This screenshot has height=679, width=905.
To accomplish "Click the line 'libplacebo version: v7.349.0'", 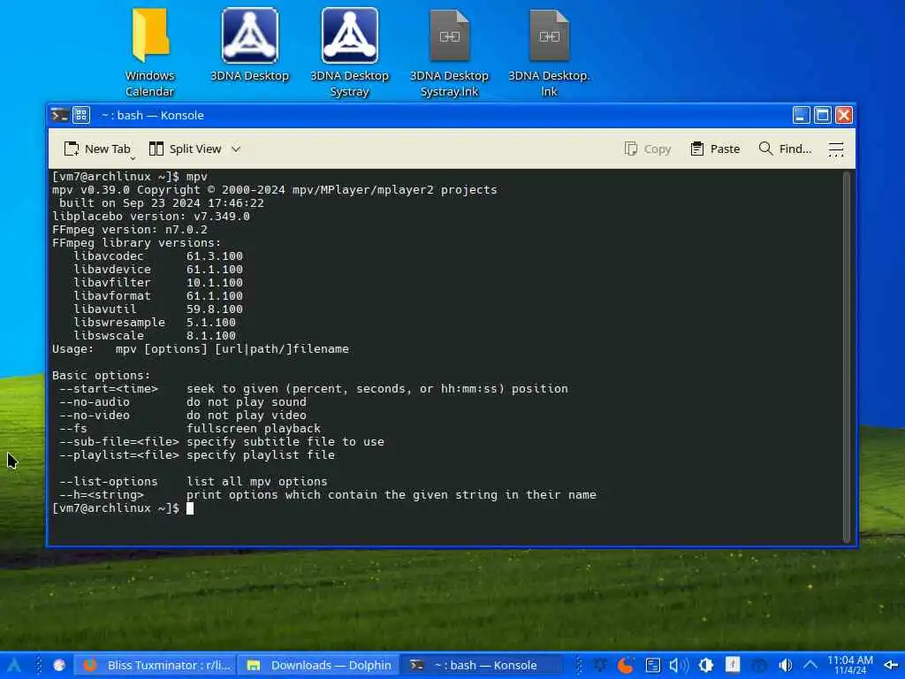I will point(150,217).
